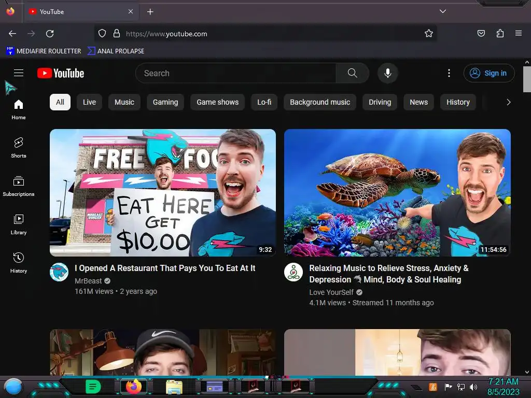Visit the MrBeast channel name link
Viewport: 531px width, 398px height.
coord(88,281)
